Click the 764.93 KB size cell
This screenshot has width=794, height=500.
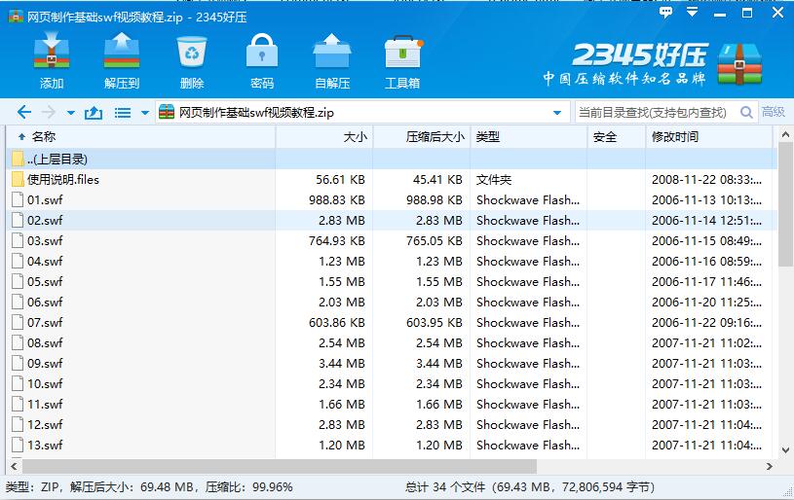[x=337, y=240]
